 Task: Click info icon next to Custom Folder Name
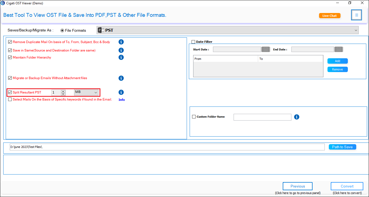(x=297, y=117)
